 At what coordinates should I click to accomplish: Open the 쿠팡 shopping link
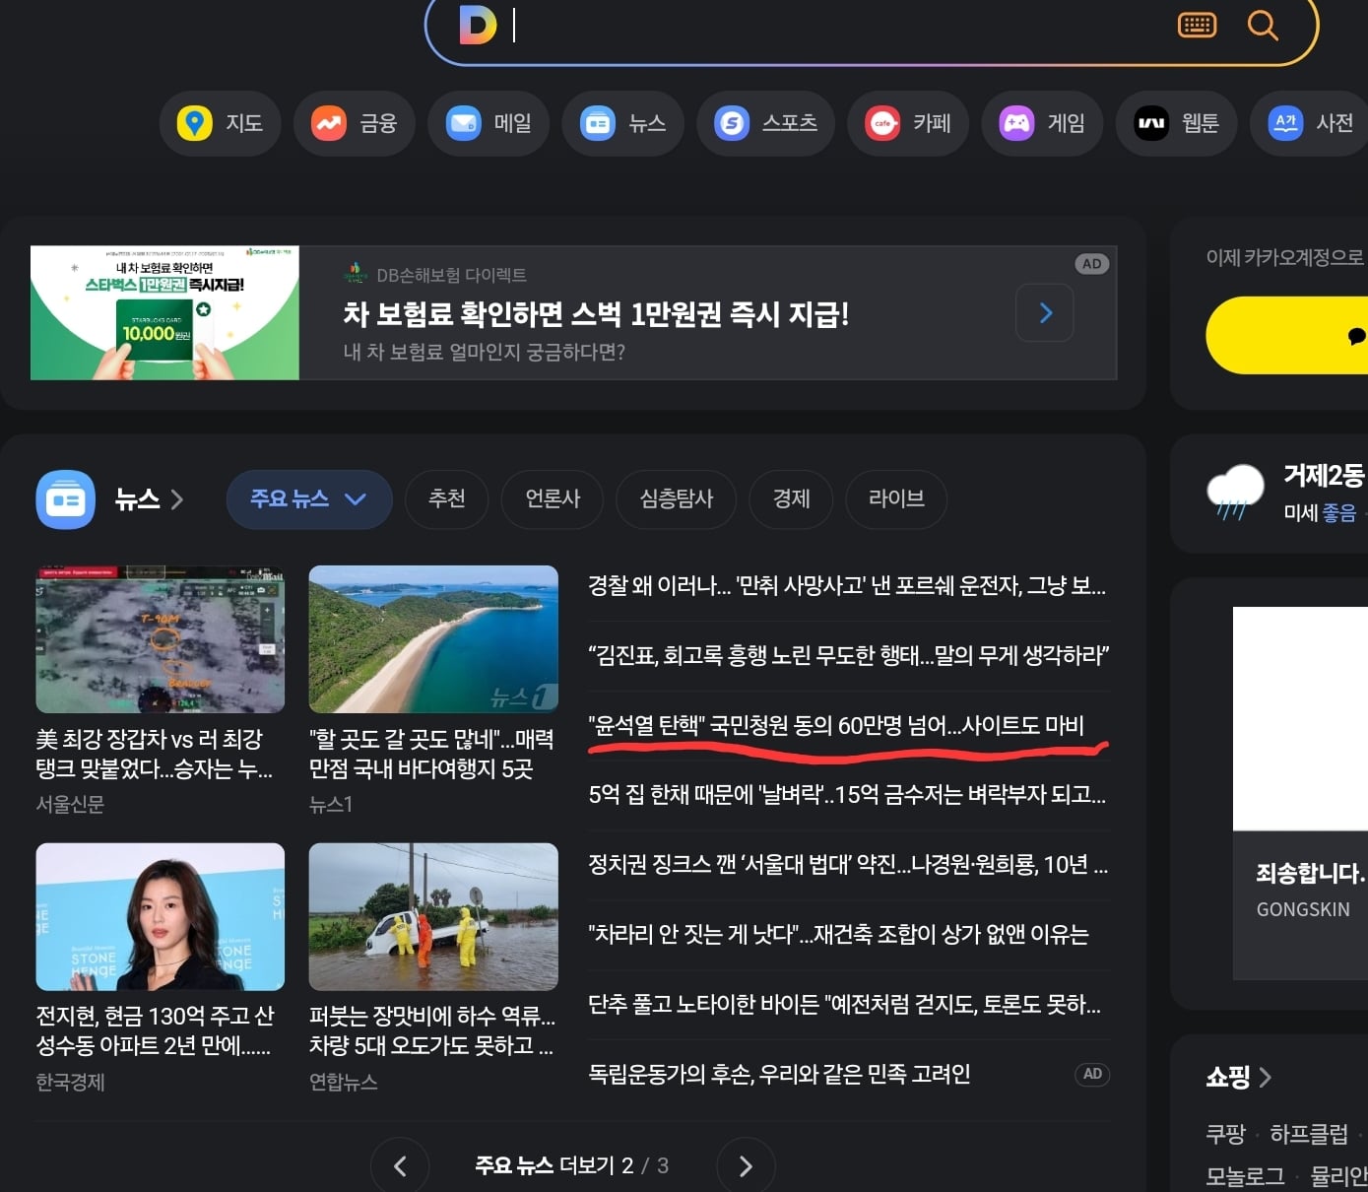pos(1226,1135)
